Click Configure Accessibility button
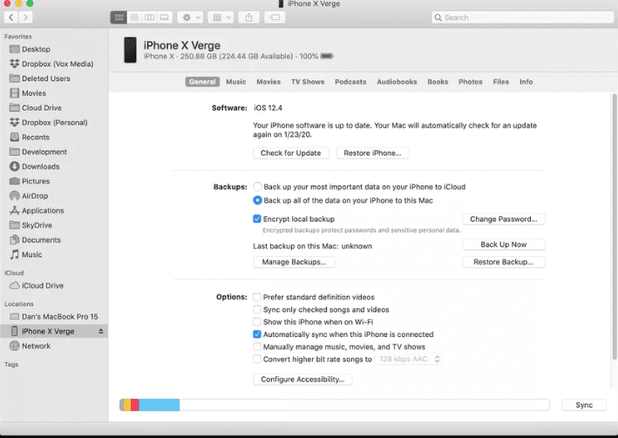The width and height of the screenshot is (618, 438). tap(302, 380)
